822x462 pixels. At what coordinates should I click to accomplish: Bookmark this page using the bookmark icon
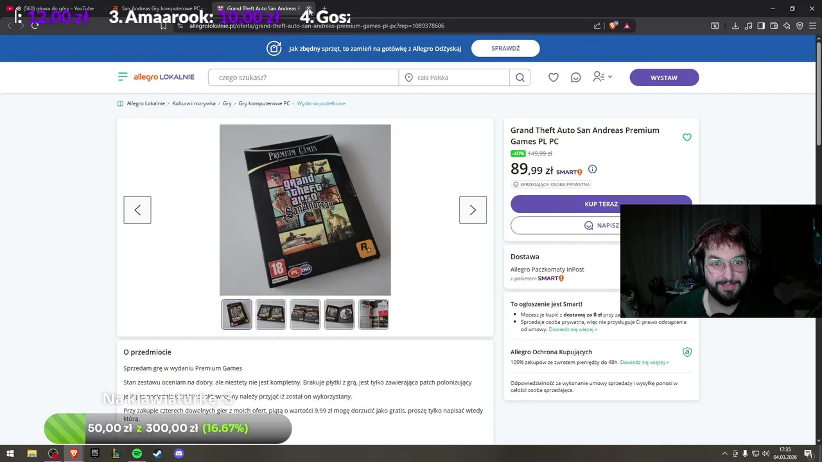click(x=164, y=26)
